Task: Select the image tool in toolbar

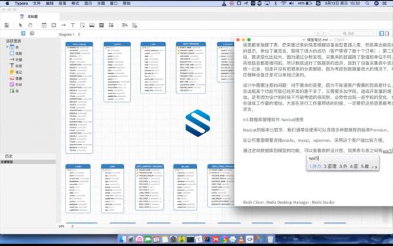Action: point(92,25)
